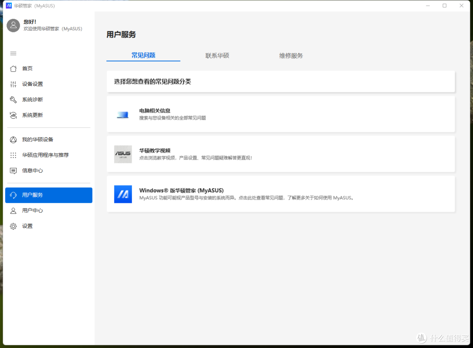Screen dimensions: 473x348
Task: Minimize the MyASUS window
Action: pos(428,6)
